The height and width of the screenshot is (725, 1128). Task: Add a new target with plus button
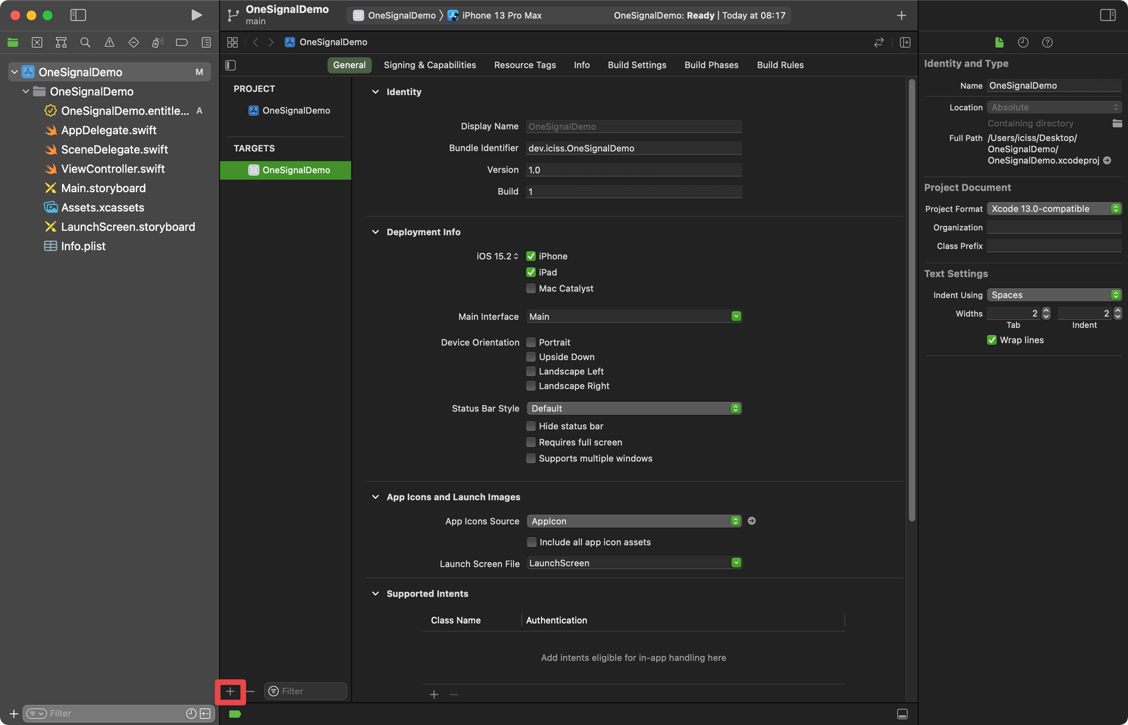pos(230,691)
